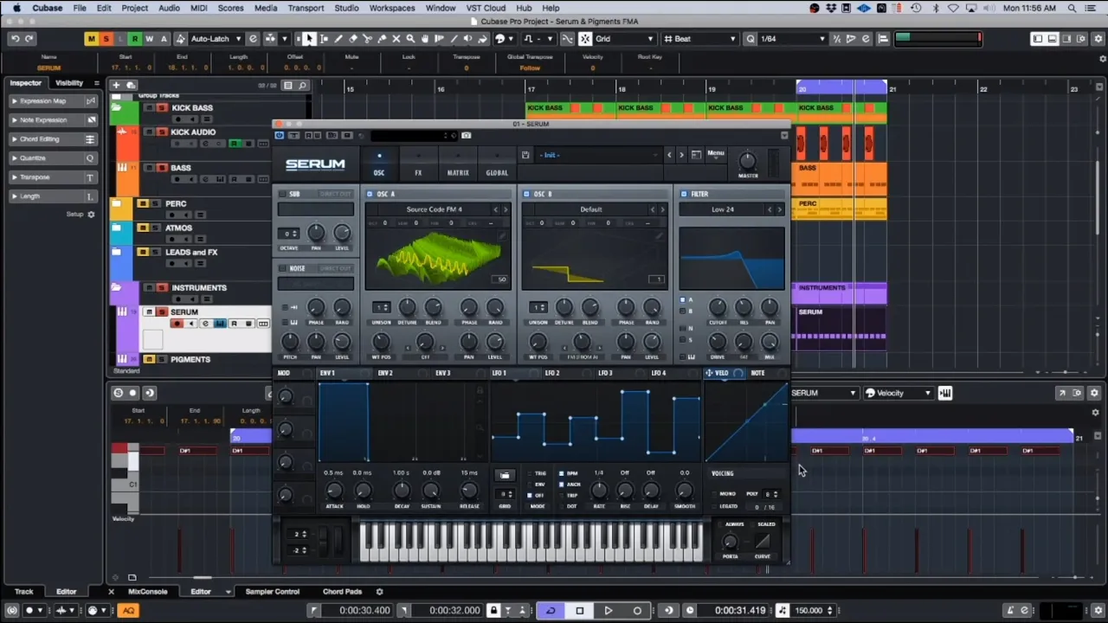Select the Split scissors tool
The image size is (1108, 623).
click(x=367, y=39)
